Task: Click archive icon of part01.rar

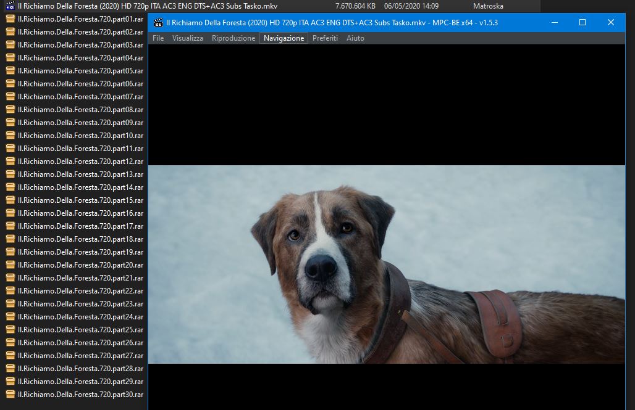Action: pos(11,19)
